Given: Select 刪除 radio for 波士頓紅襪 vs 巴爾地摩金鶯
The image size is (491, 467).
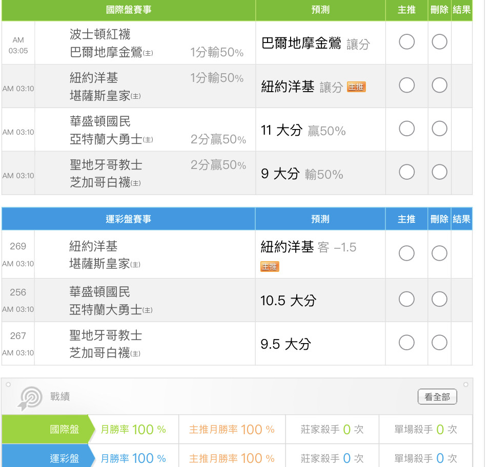Looking at the screenshot, I should (439, 42).
